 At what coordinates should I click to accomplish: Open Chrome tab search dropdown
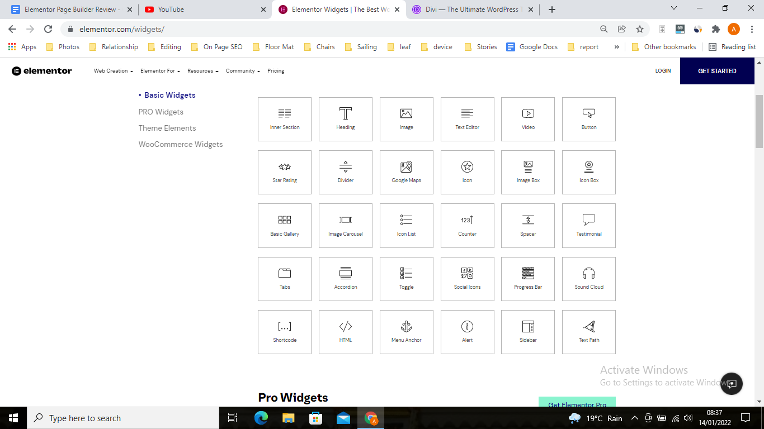click(x=674, y=8)
